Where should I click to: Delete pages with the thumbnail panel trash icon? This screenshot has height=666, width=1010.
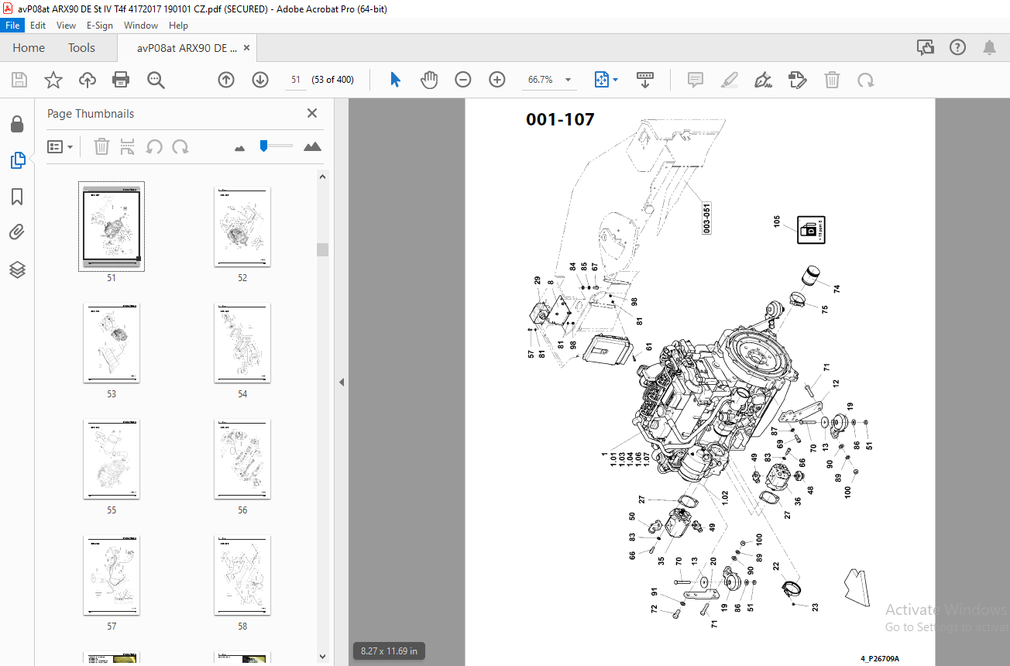101,146
